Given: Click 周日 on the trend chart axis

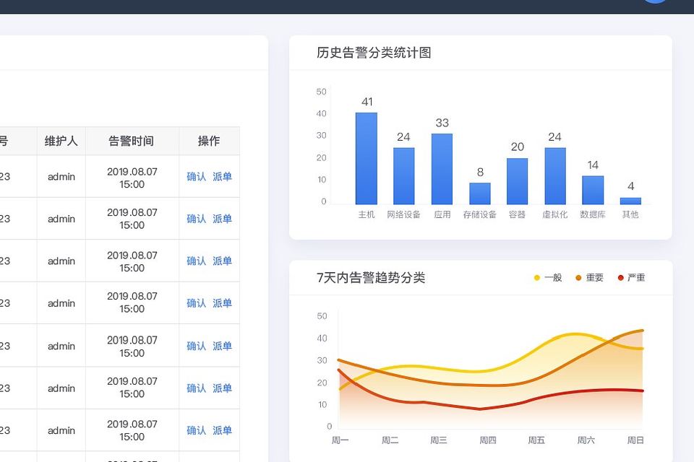Looking at the screenshot, I should point(635,440).
